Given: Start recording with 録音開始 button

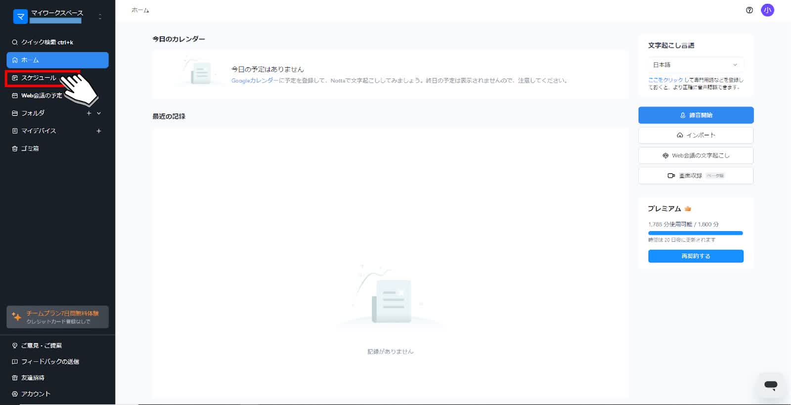Looking at the screenshot, I should tap(696, 115).
